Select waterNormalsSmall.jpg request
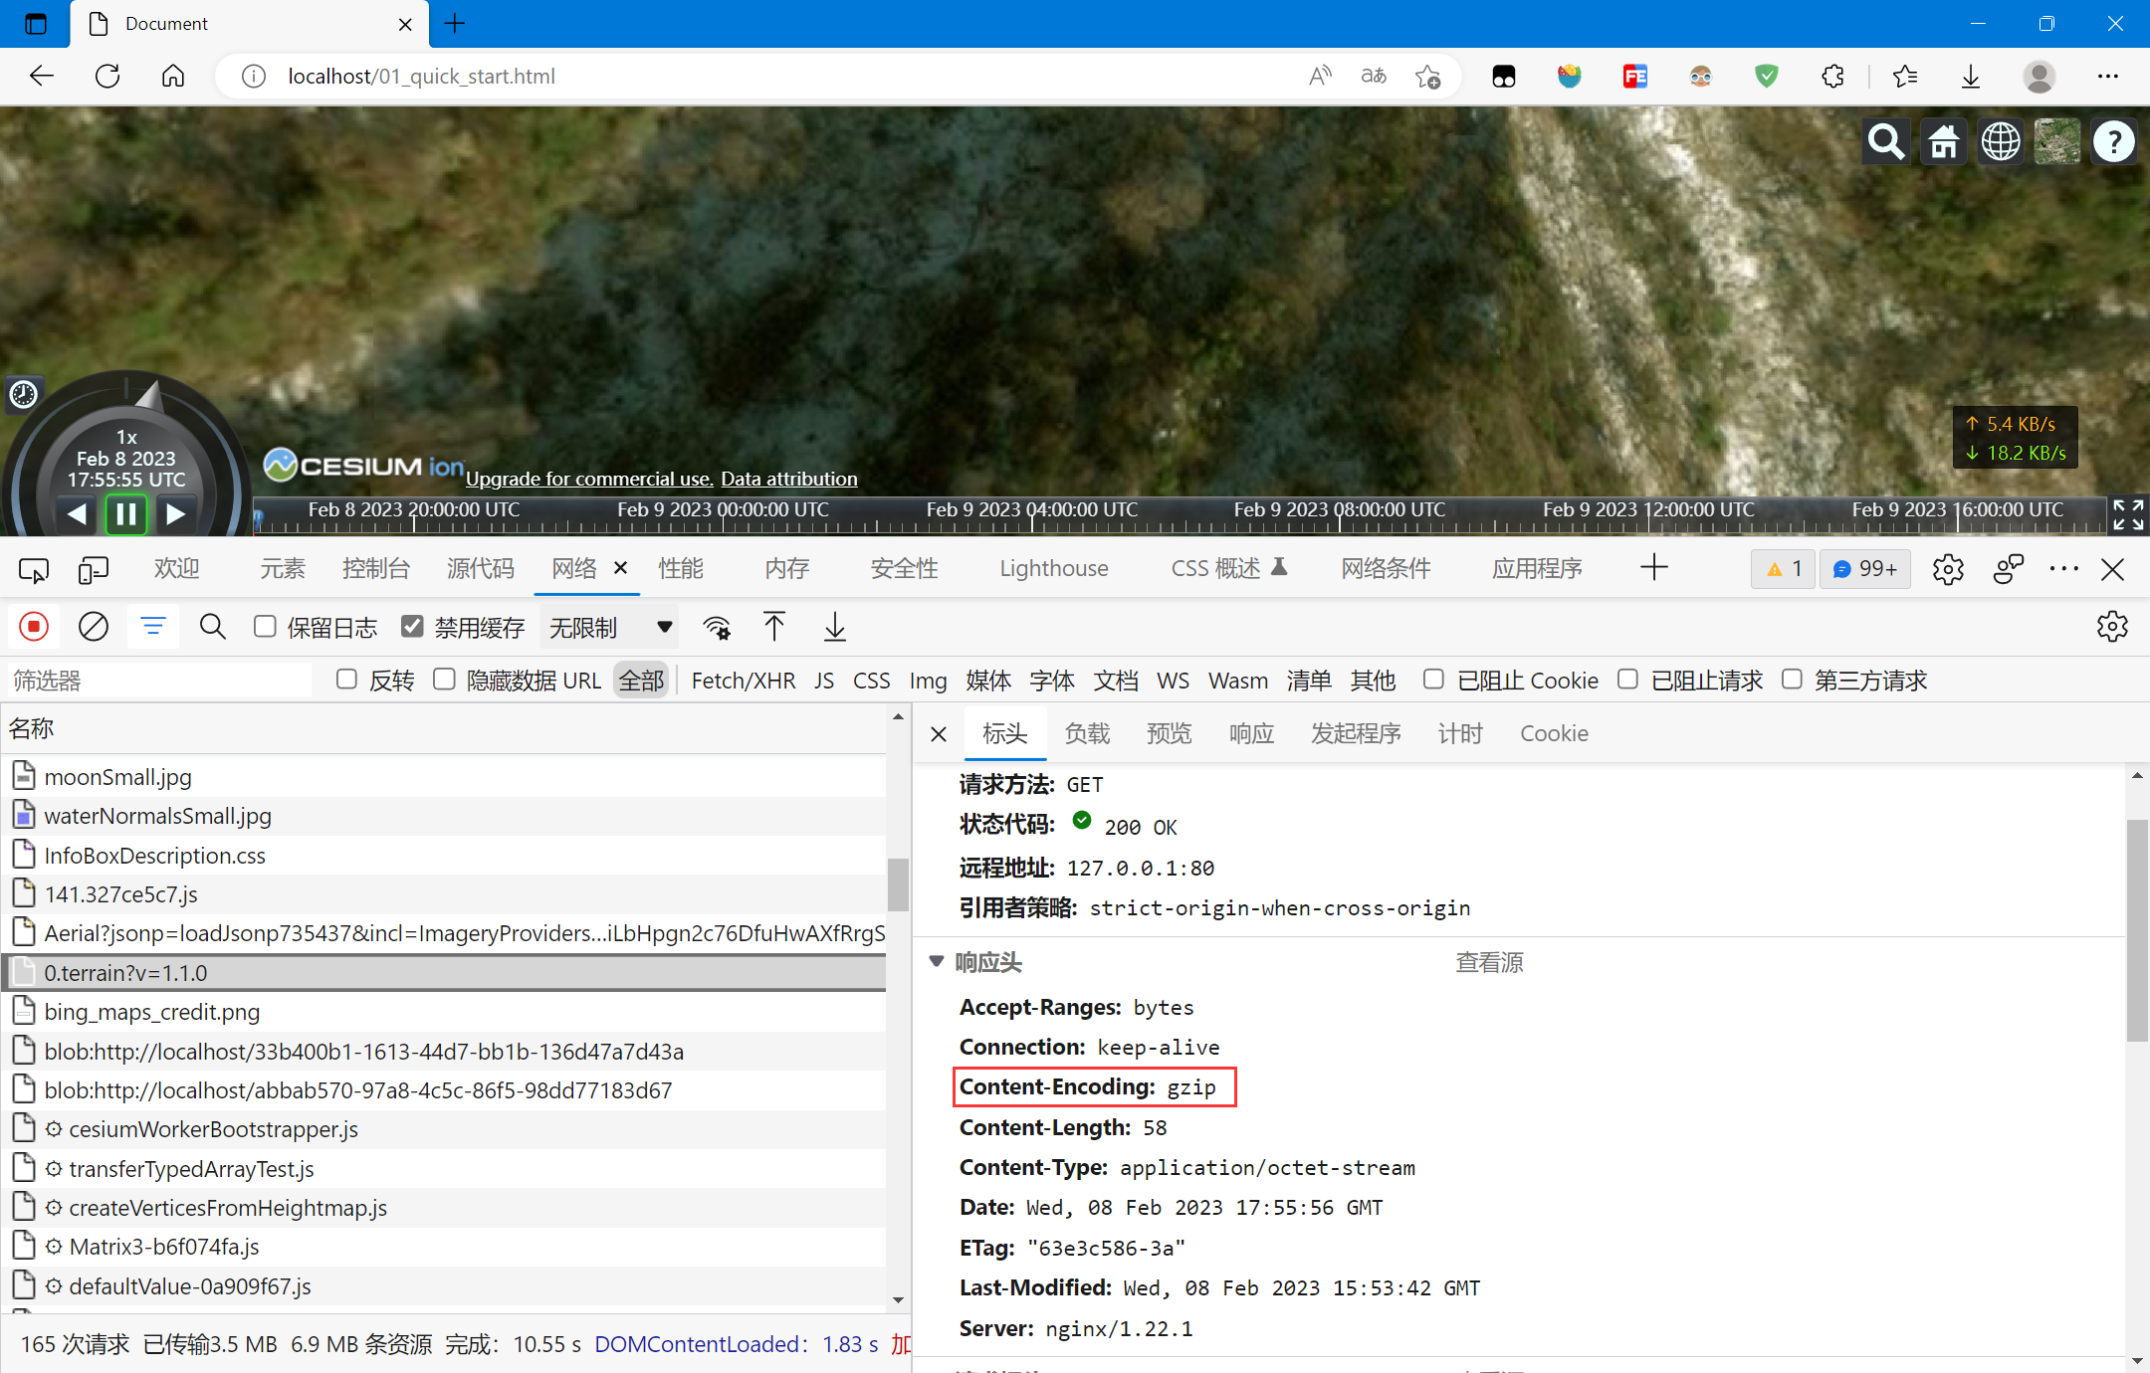The height and width of the screenshot is (1373, 2150). pos(444,816)
